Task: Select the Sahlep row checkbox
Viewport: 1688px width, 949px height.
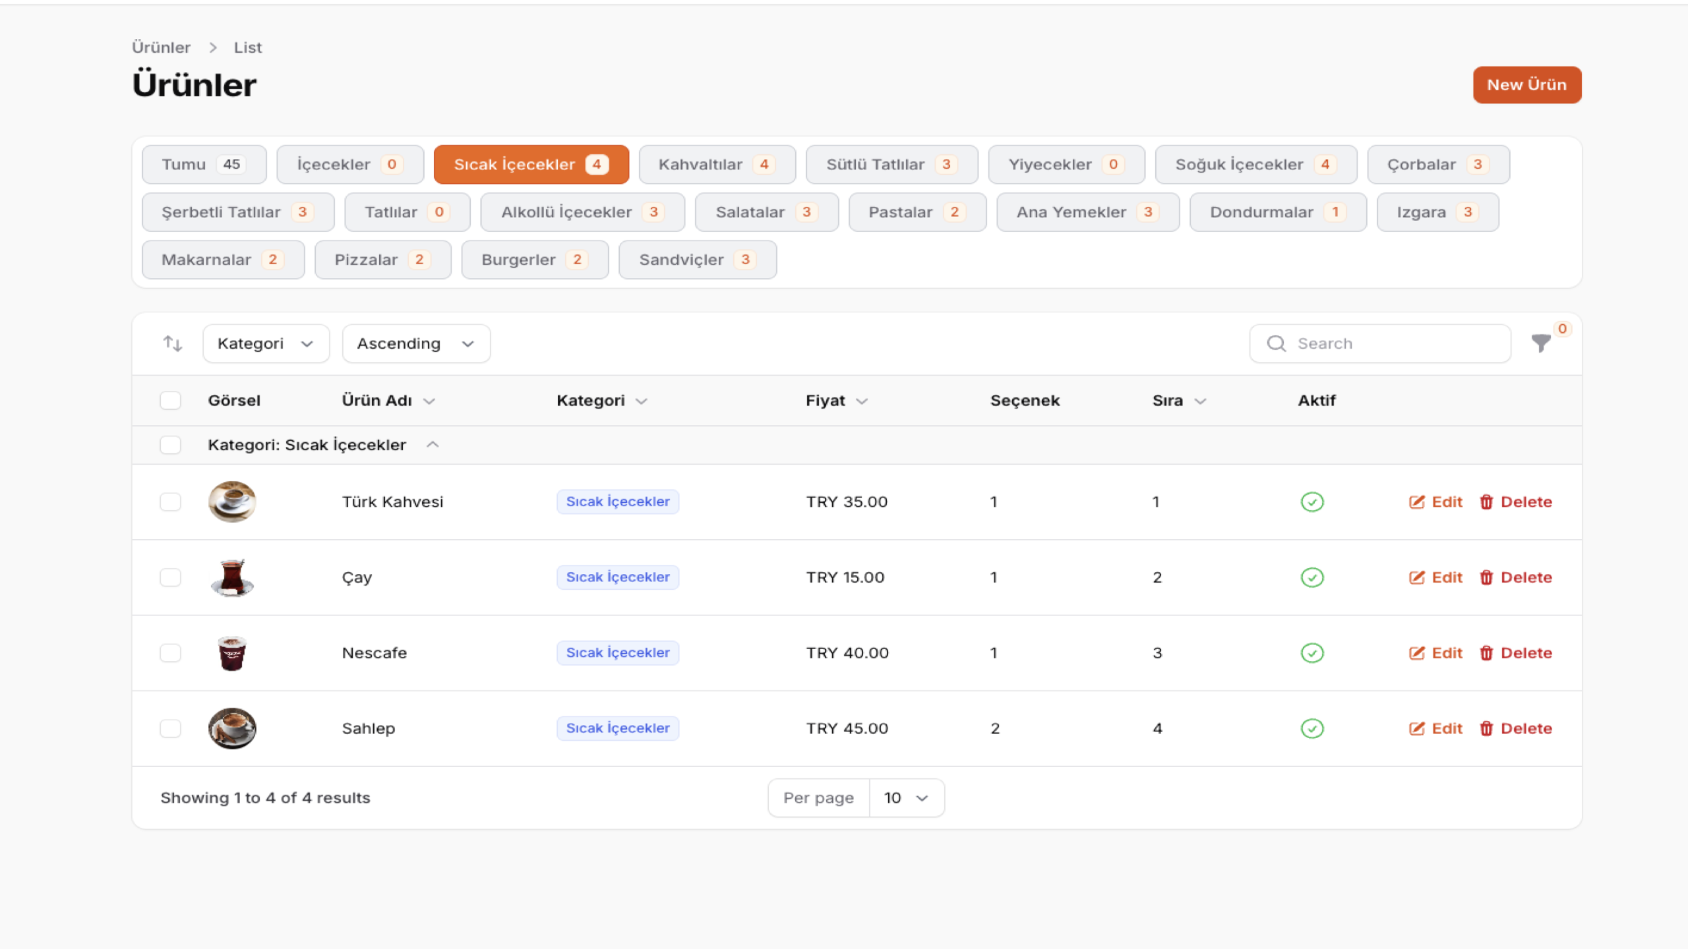Action: (170, 729)
